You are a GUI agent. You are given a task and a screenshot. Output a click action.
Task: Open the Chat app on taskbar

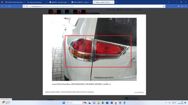(x=94, y=103)
